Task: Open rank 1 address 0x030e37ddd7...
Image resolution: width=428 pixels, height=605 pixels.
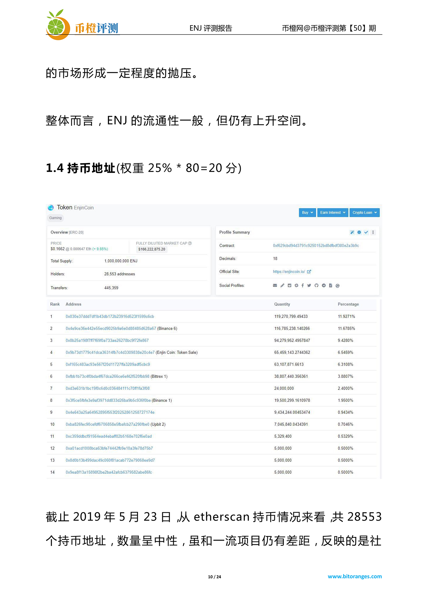Action: click(x=110, y=316)
